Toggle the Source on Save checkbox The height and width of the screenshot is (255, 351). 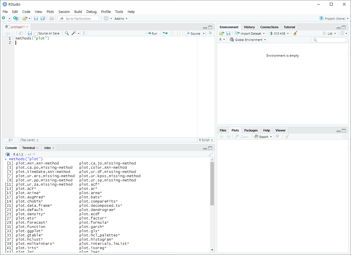click(36, 34)
